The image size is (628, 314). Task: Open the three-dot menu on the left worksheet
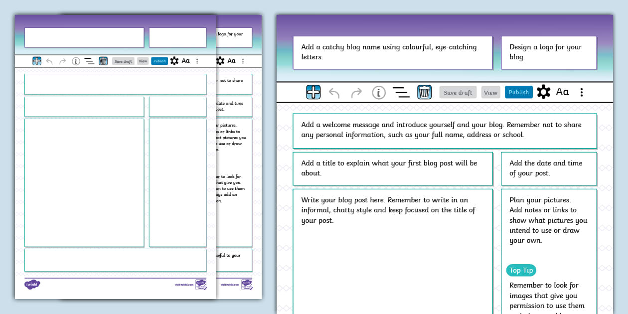(x=197, y=61)
